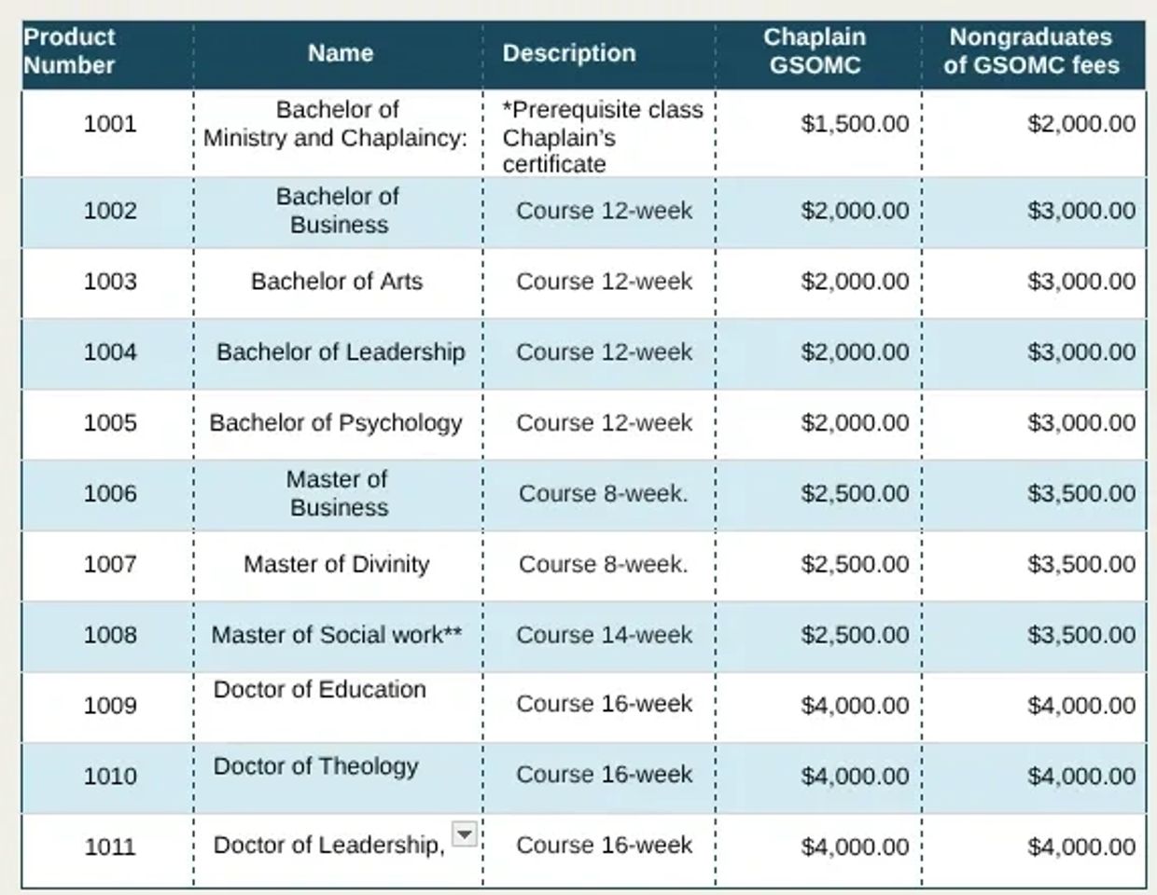Select the Doctor of Education name cell
Viewport: 1157px width, 895px height.
pos(320,690)
